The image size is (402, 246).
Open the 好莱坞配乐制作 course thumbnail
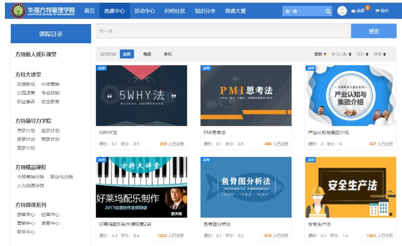point(142,187)
